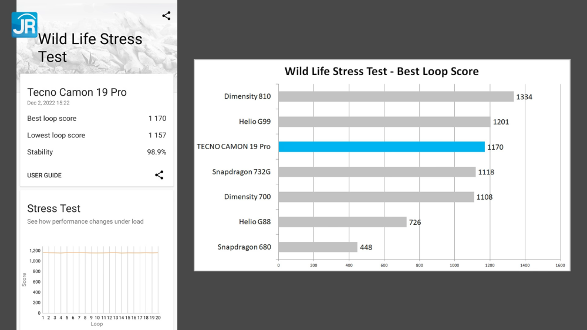The height and width of the screenshot is (330, 587).
Task: Click the Best loop score label
Action: coord(52,119)
